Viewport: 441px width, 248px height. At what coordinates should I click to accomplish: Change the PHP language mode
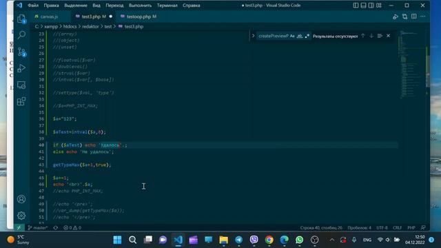(411, 228)
